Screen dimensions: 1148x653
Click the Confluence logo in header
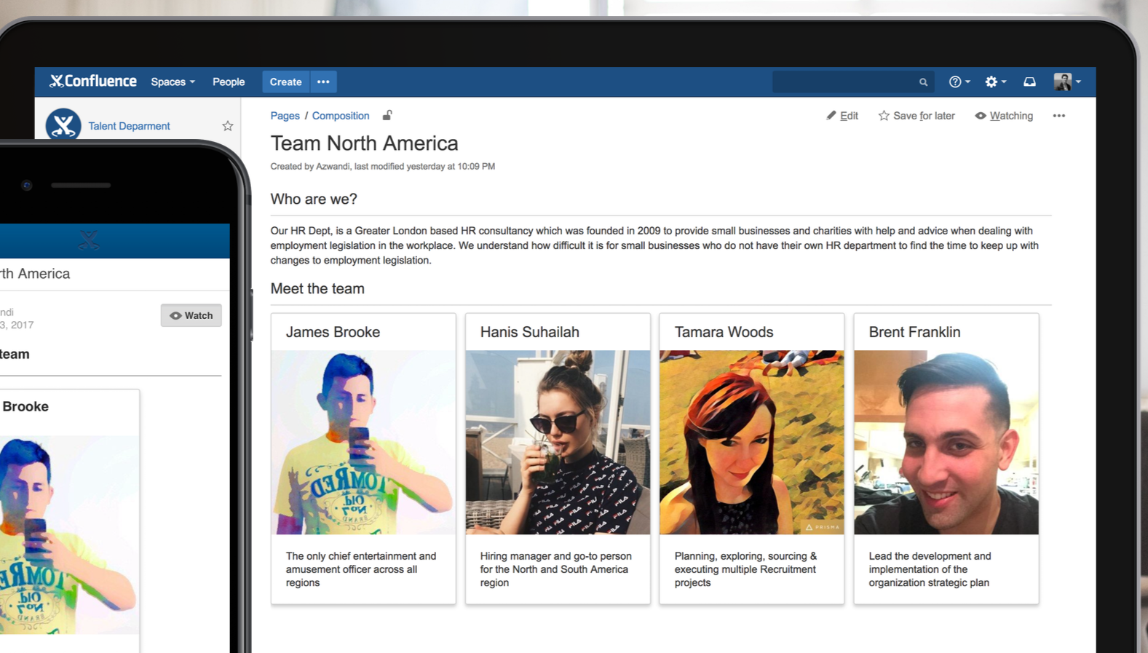[92, 82]
